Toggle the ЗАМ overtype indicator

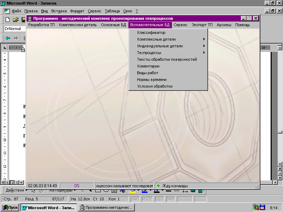tap(171, 199)
